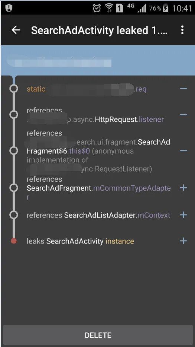This screenshot has height=347, width=195.
Task: Tap the Wi-Fi status bar icon
Action: pos(109,8)
